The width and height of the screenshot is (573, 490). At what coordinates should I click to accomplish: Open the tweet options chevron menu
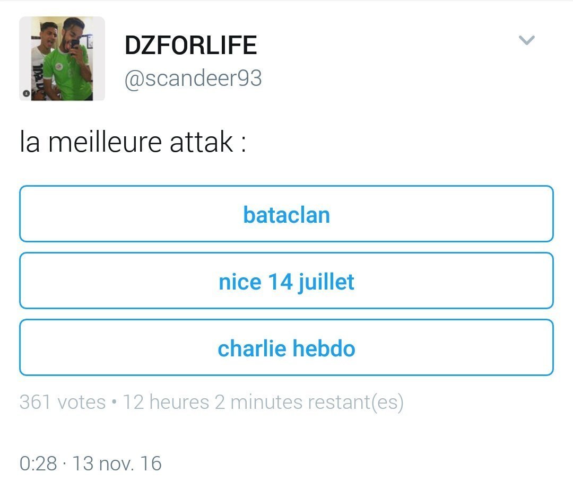(x=526, y=40)
